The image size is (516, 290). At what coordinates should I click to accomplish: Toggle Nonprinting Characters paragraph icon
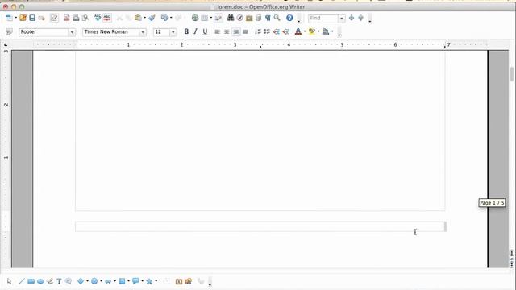pos(268,18)
